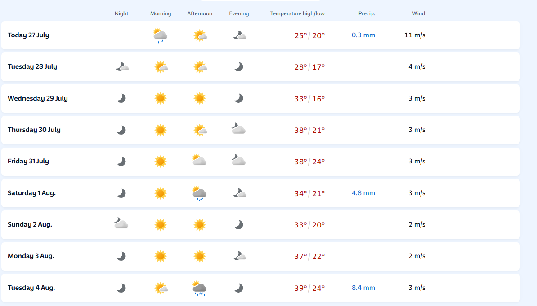Click the Wind column header

[419, 13]
